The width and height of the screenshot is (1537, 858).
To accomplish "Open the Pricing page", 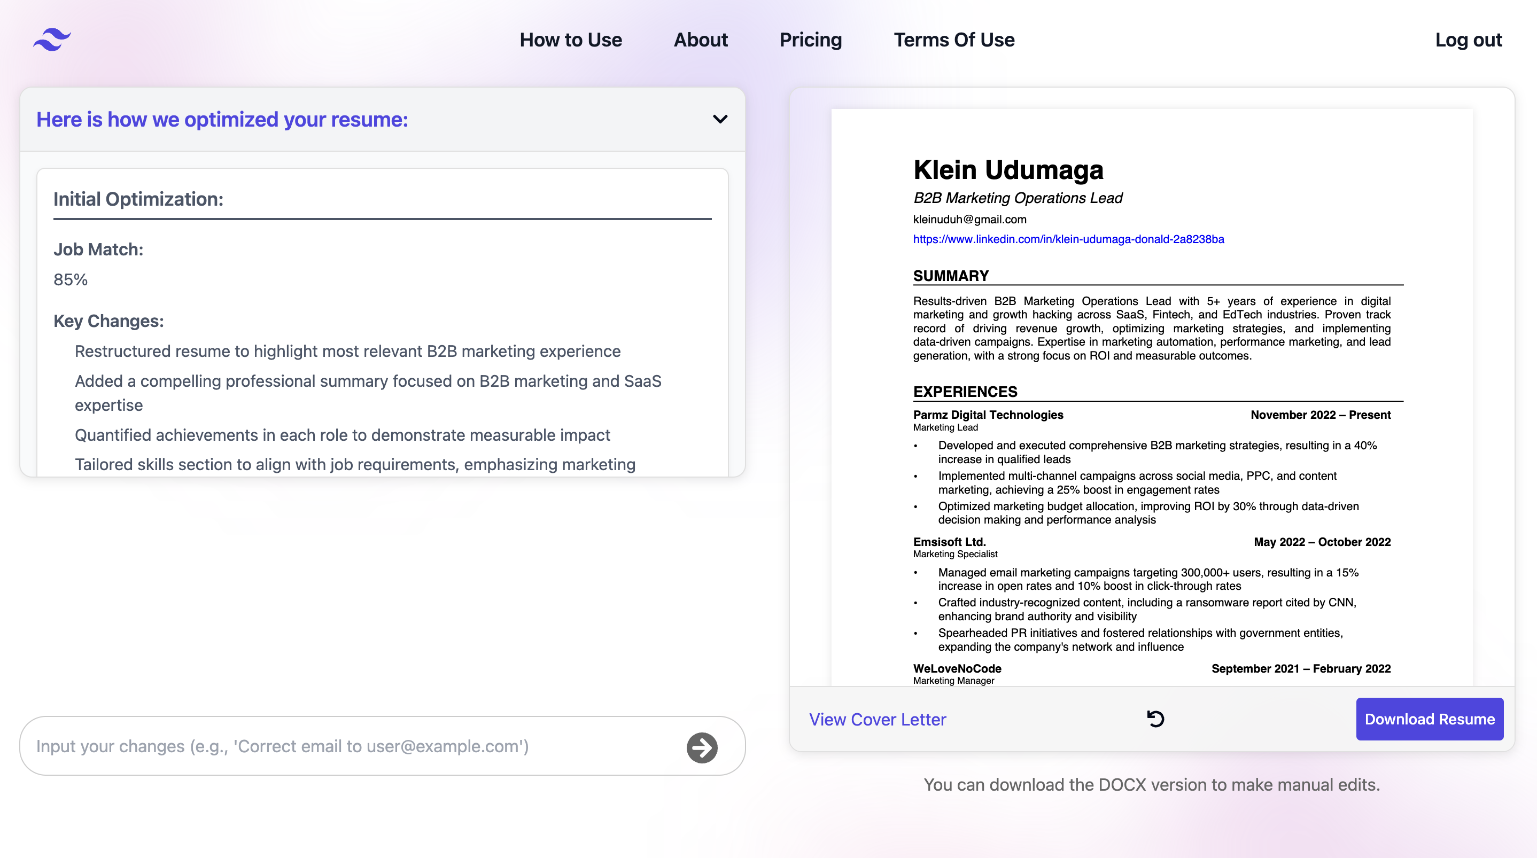I will (810, 40).
